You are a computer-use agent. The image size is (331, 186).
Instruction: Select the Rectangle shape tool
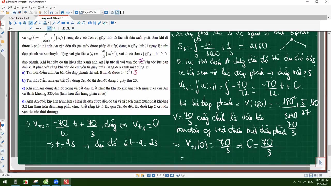pos(63,23)
